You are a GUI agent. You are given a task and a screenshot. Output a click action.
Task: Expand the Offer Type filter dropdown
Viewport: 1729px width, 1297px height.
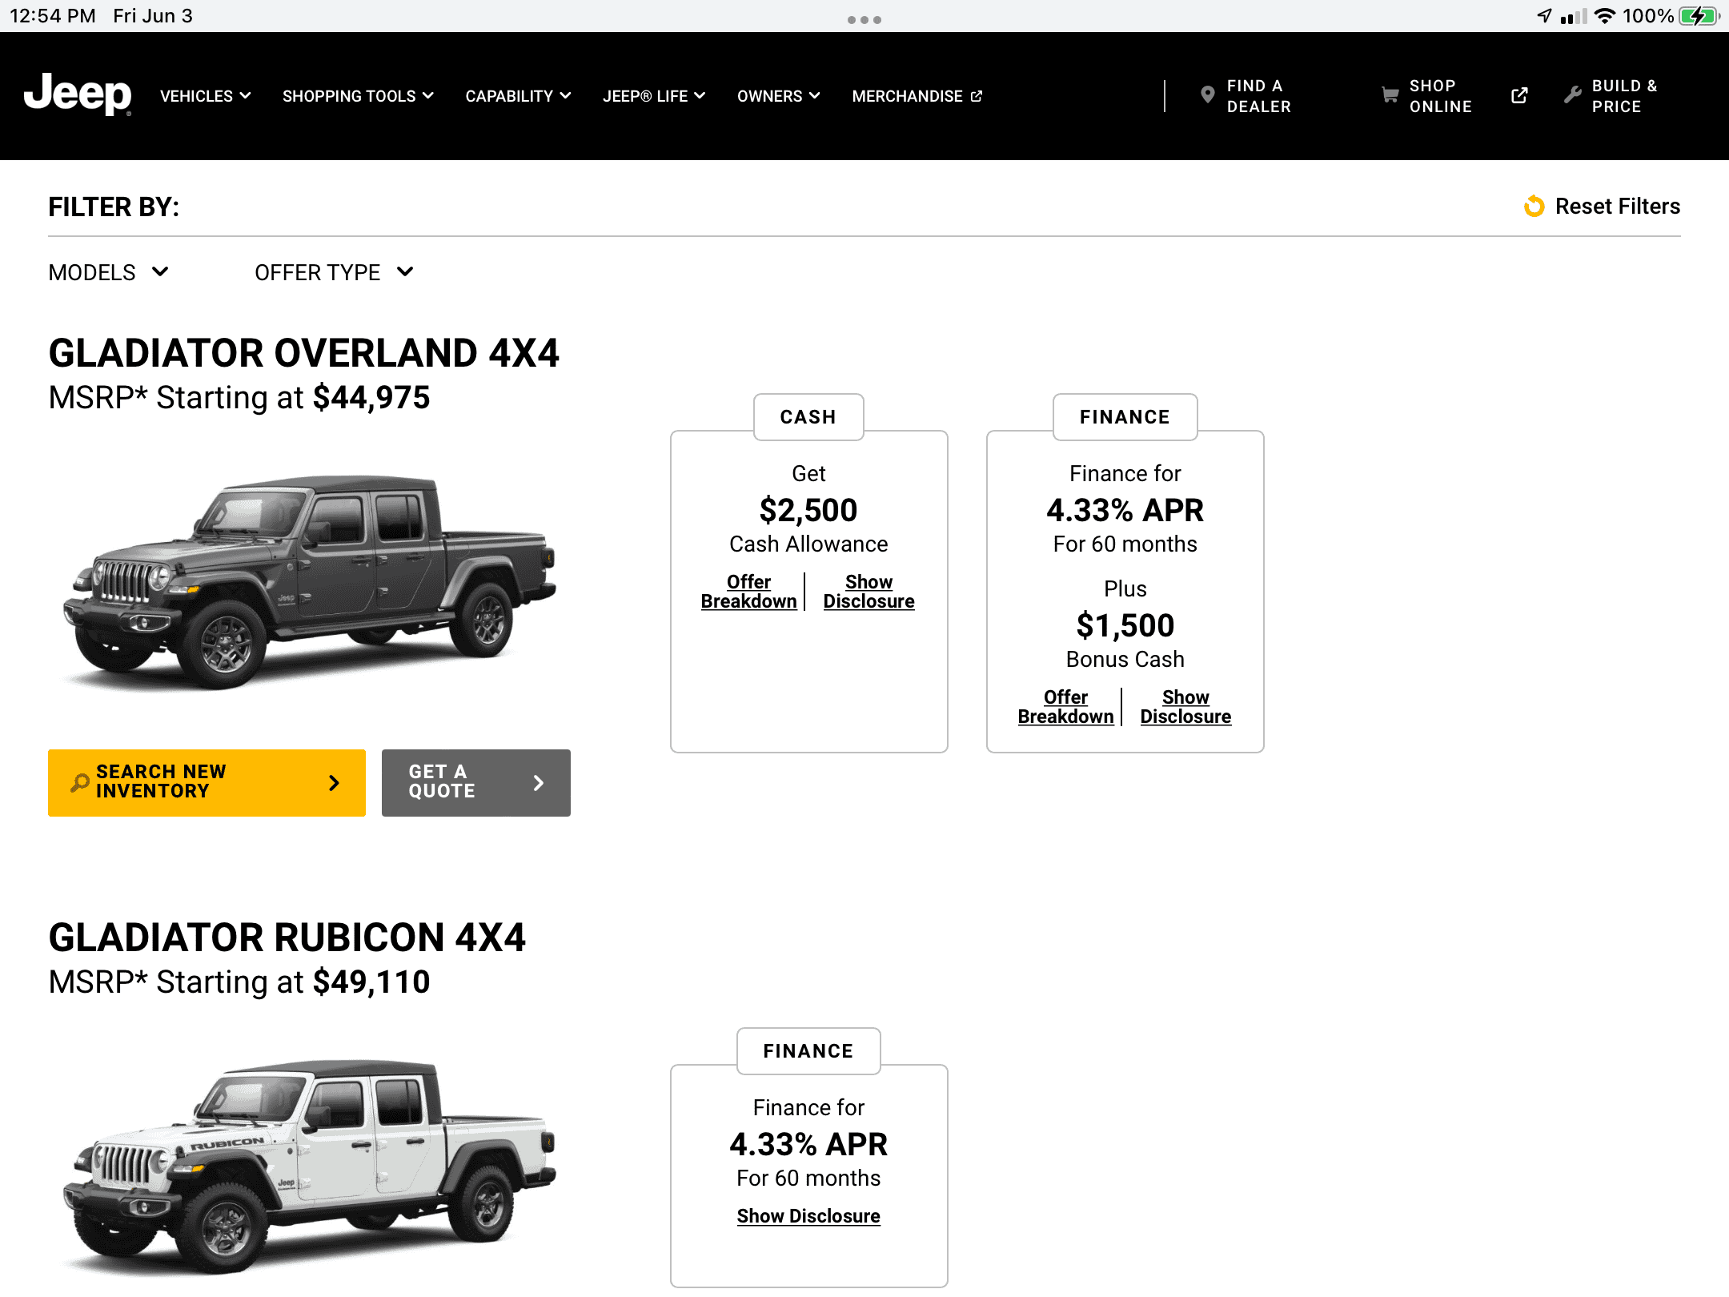point(334,272)
